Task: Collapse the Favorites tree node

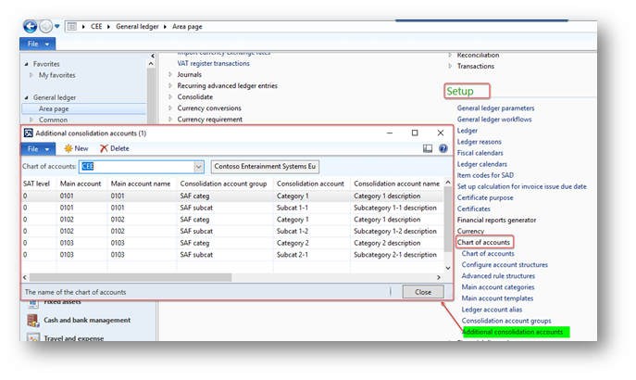Action: tap(26, 64)
